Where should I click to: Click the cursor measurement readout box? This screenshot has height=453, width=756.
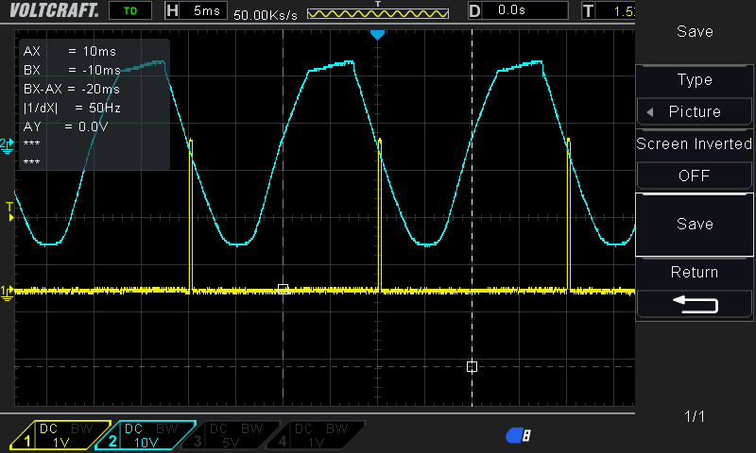coord(94,105)
